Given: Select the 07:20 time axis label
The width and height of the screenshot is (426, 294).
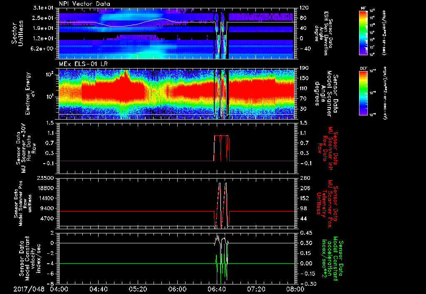Looking at the screenshot, I should pos(255,289).
